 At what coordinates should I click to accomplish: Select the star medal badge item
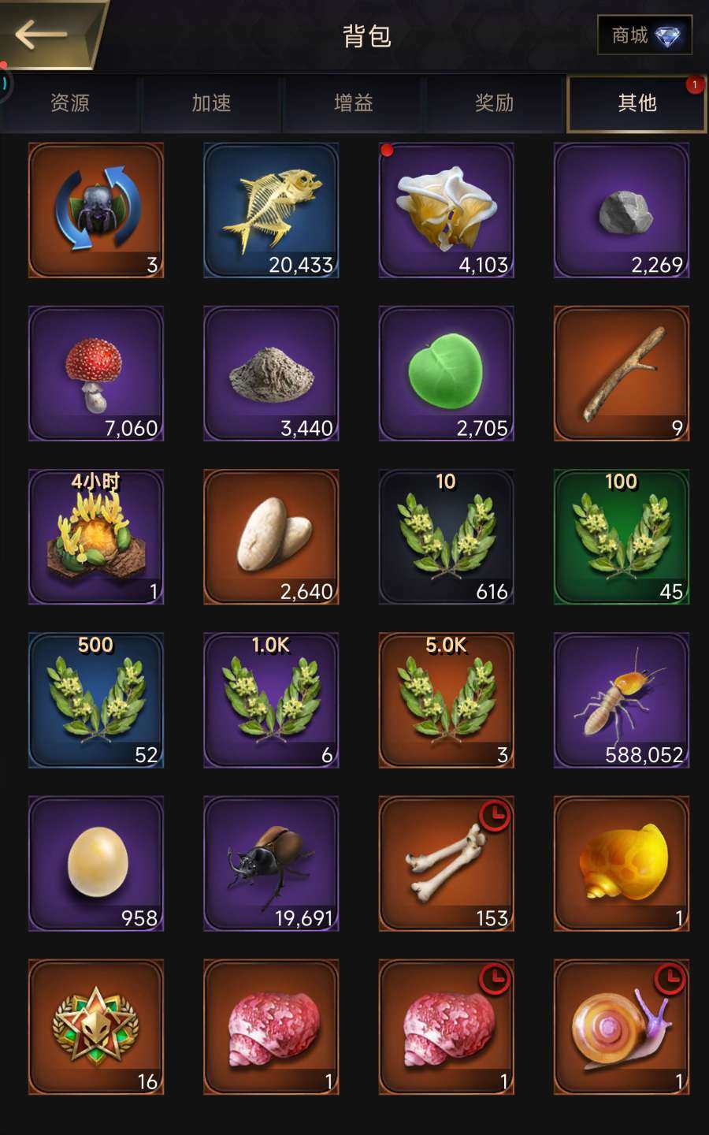(x=96, y=1027)
